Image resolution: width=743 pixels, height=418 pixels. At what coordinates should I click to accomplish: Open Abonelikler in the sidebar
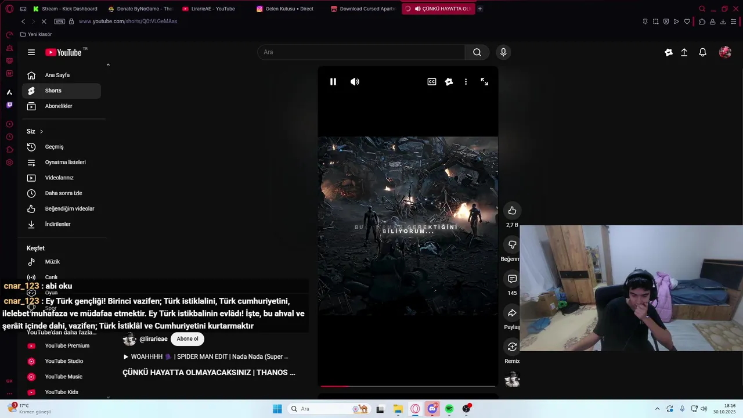[x=62, y=106]
